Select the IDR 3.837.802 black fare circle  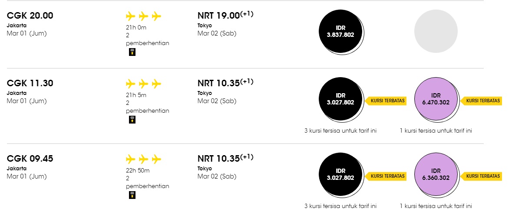[x=341, y=32]
